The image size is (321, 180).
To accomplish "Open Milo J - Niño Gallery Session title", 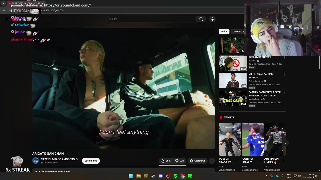I will 261,76.
